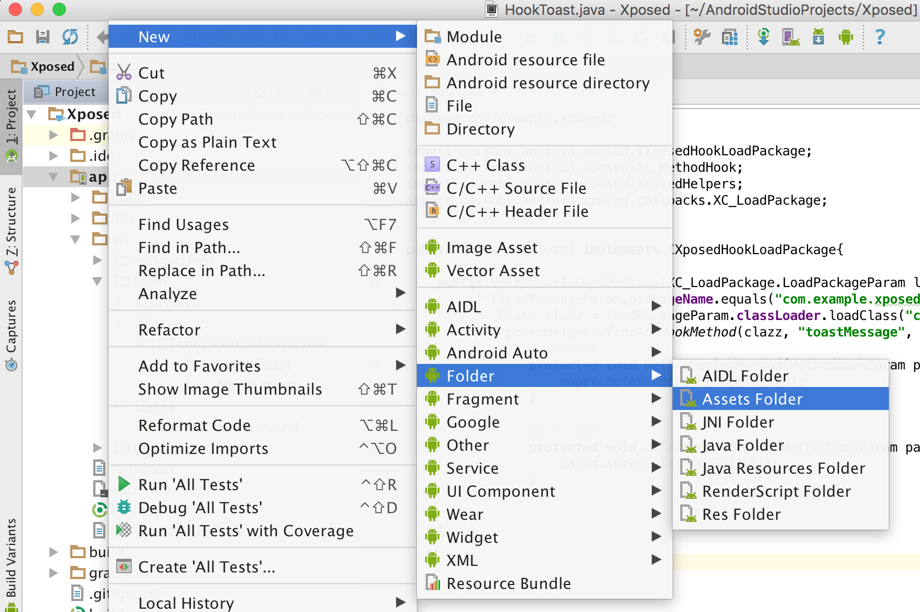Open AVD Manager device icon
The image size is (920, 612).
point(791,37)
